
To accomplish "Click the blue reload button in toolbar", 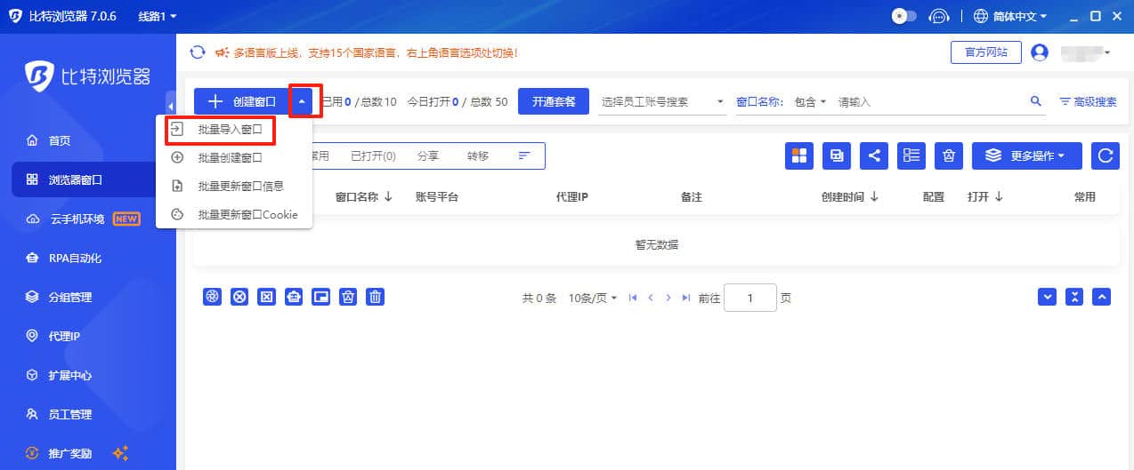I will (1106, 155).
